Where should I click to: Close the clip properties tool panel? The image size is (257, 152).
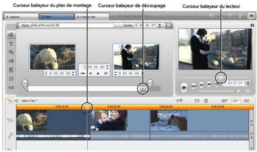(168, 26)
